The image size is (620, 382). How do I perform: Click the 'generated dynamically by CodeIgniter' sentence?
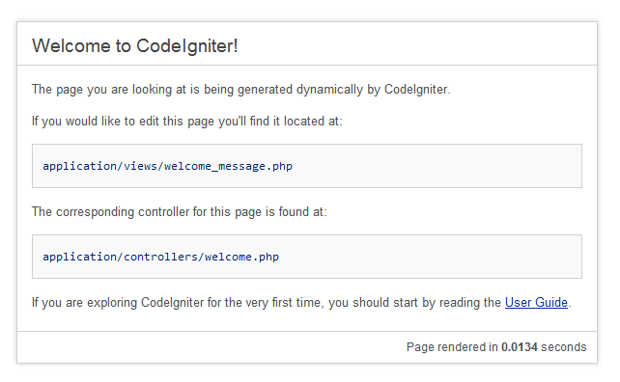[240, 90]
